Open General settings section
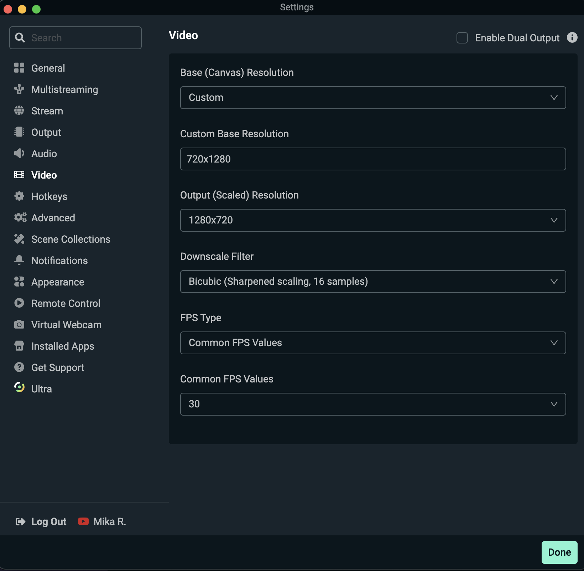This screenshot has width=584, height=571. [48, 68]
